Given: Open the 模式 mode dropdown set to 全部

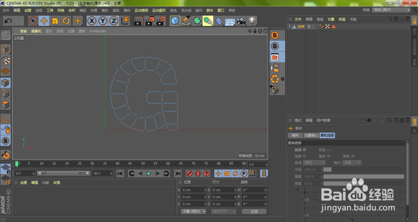Looking at the screenshot, I should click(x=352, y=162).
